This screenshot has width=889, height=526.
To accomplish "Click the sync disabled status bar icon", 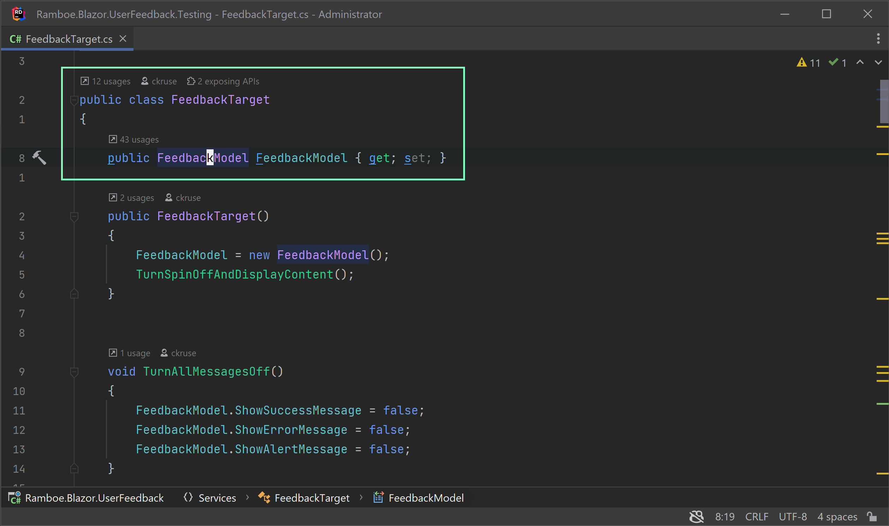I will pyautogui.click(x=696, y=517).
